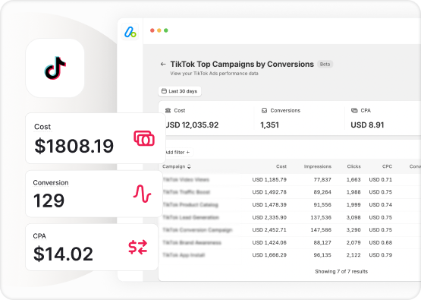The width and height of the screenshot is (421, 300).
Task: Click impressions cell 88,127
Action: pos(322,242)
